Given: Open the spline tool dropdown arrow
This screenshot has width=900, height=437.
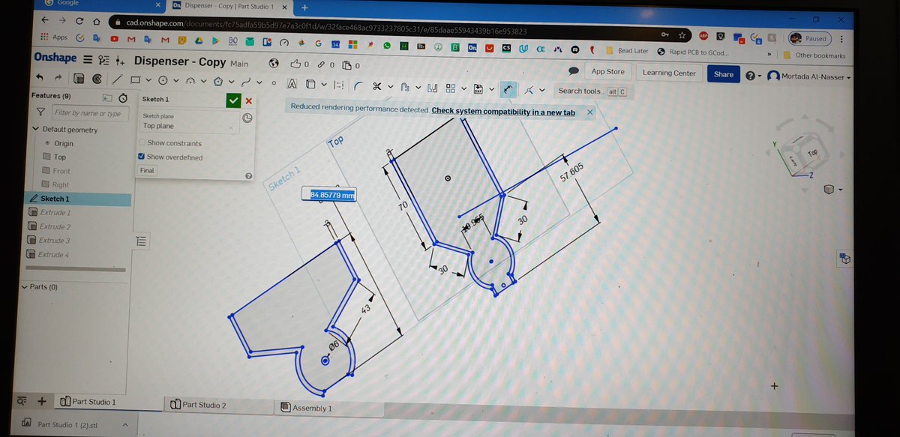Looking at the screenshot, I should (259, 82).
